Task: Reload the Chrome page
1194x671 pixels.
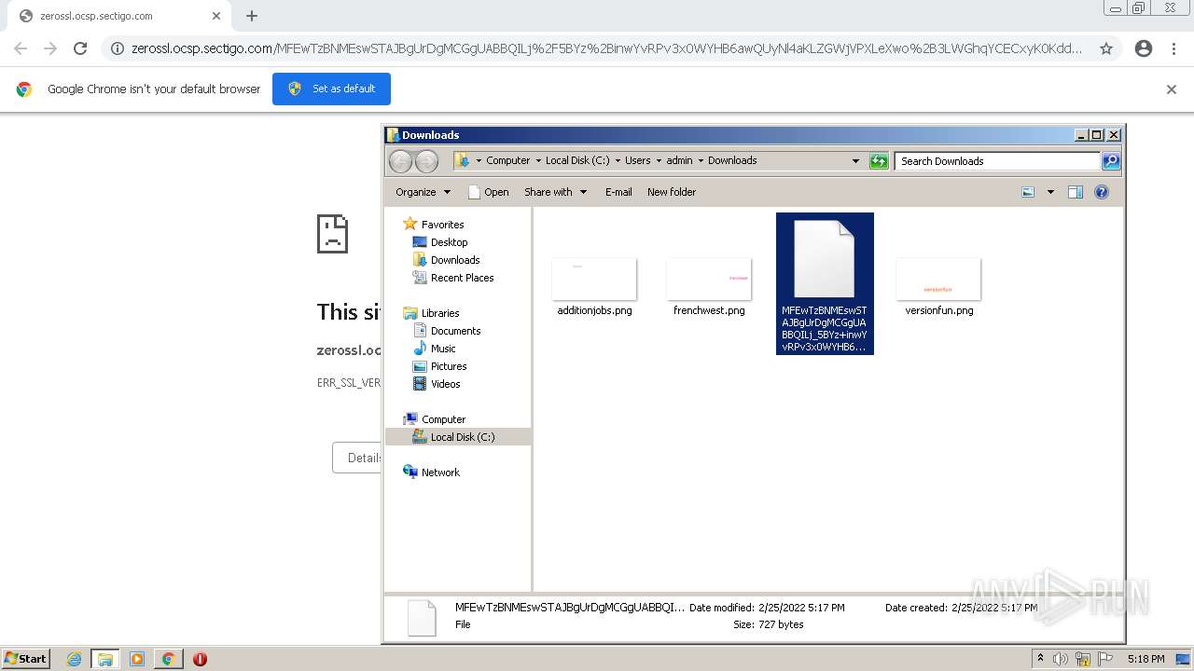Action: pyautogui.click(x=80, y=48)
